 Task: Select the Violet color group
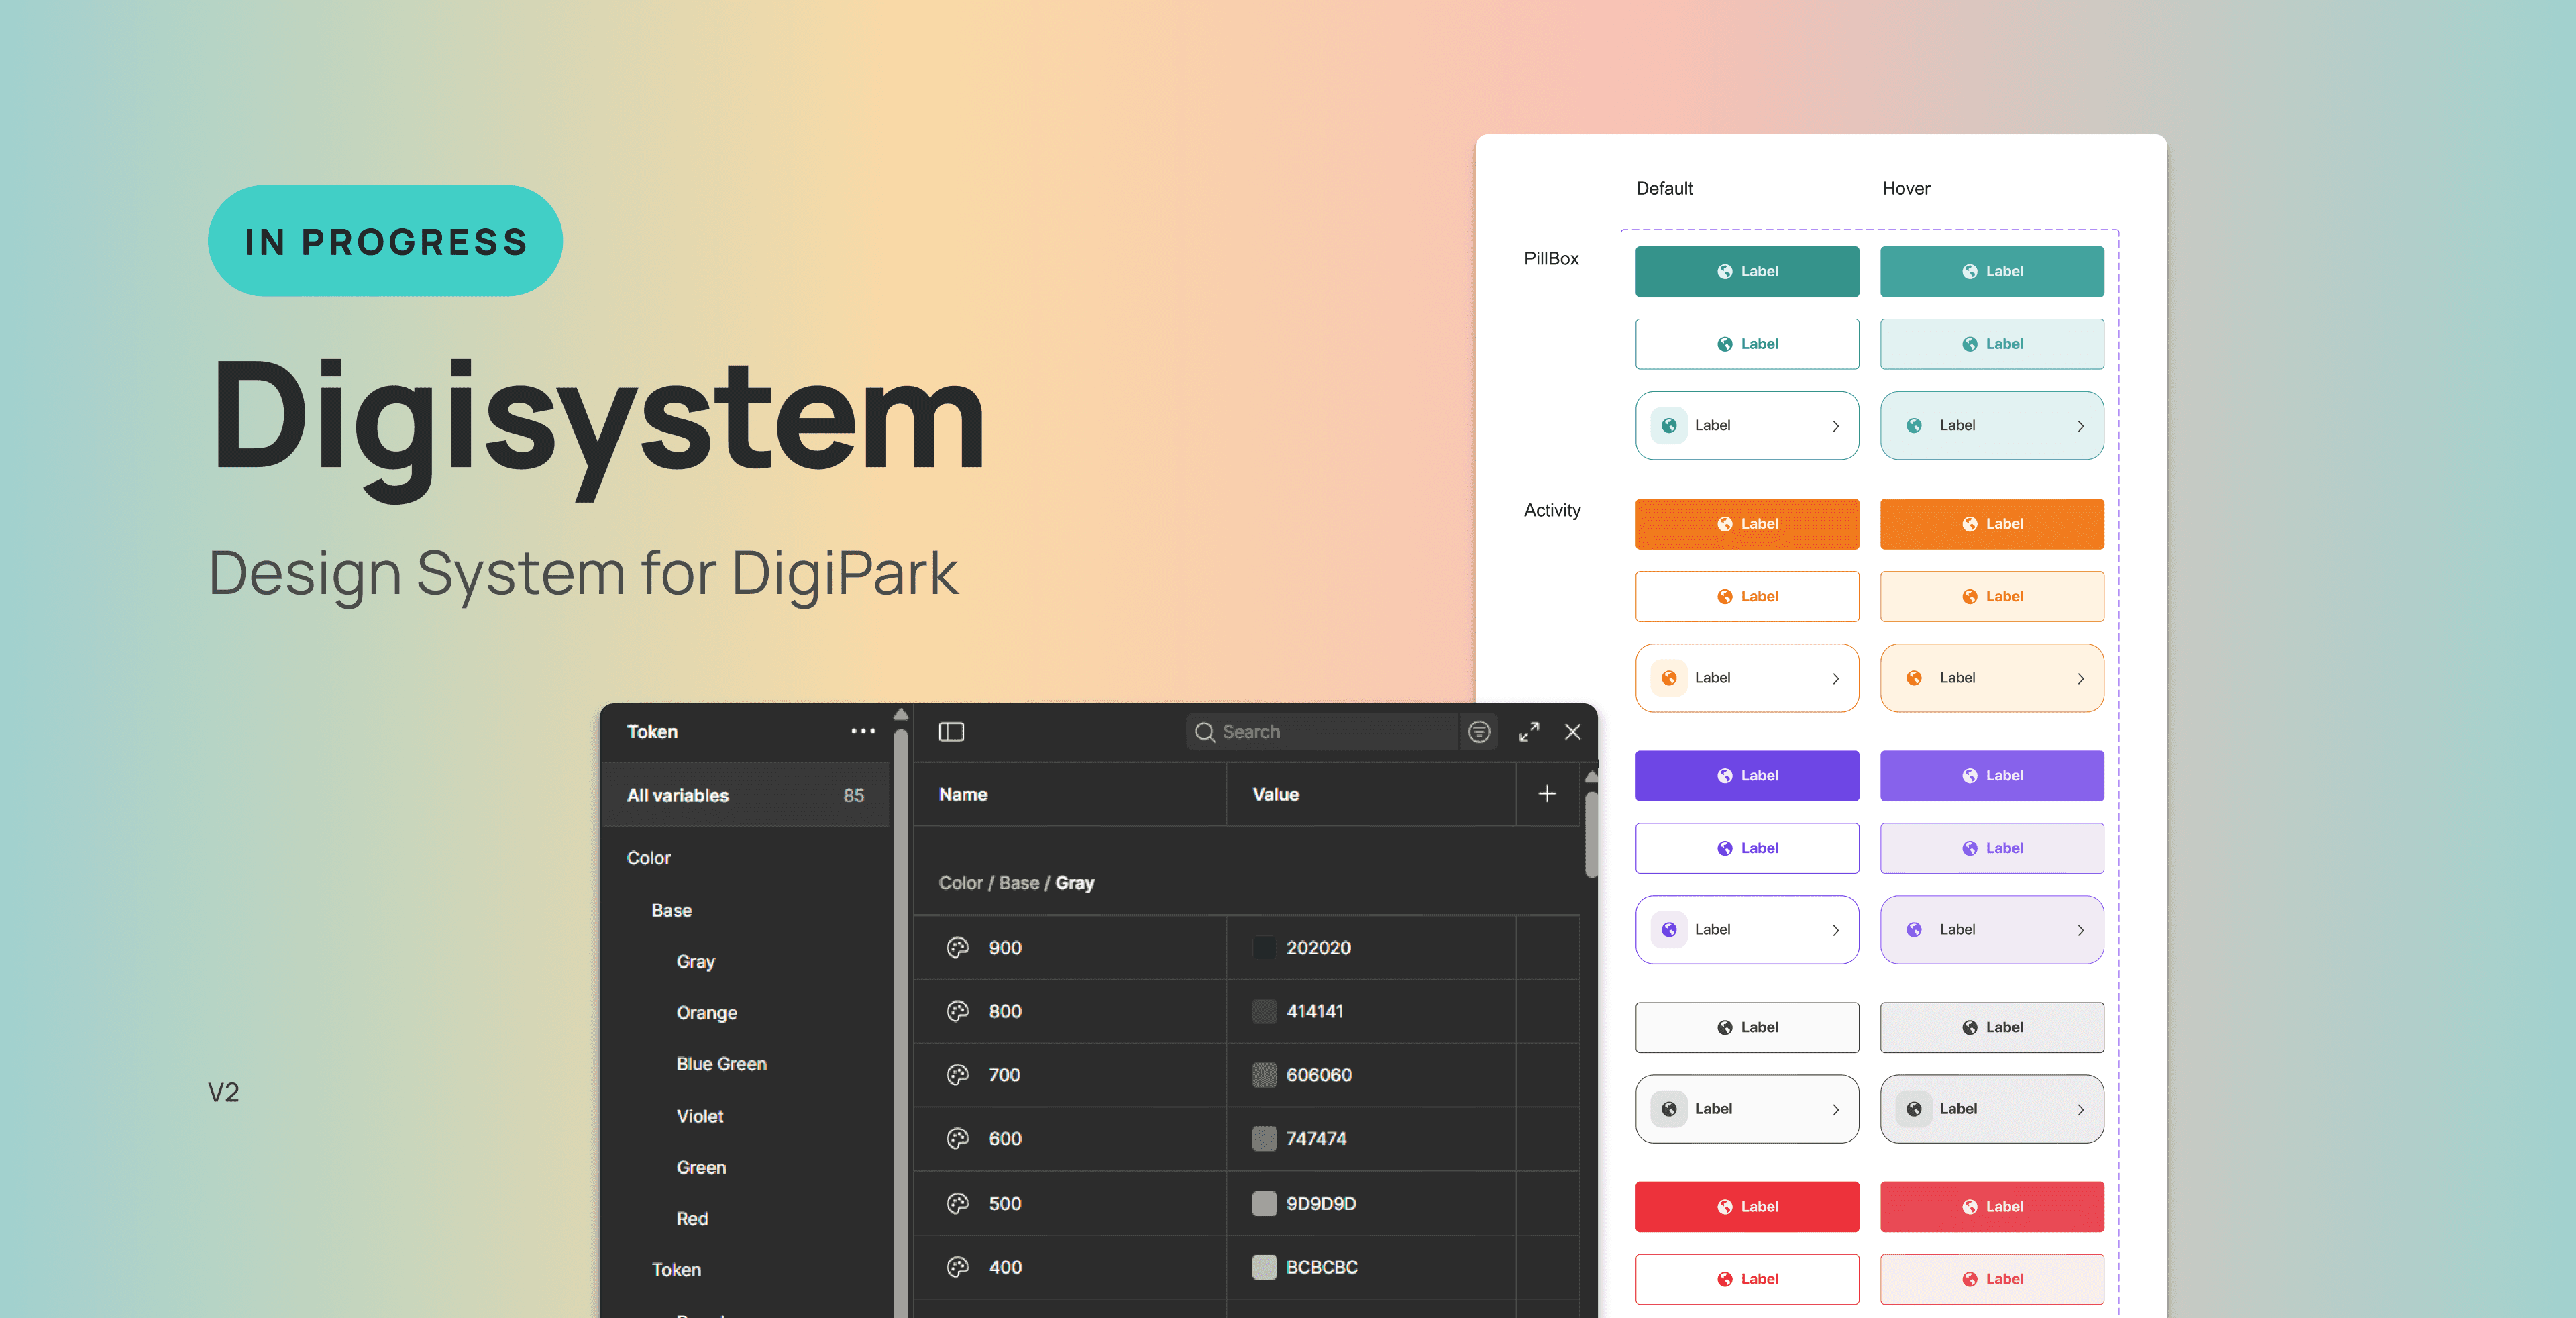[x=699, y=1116]
